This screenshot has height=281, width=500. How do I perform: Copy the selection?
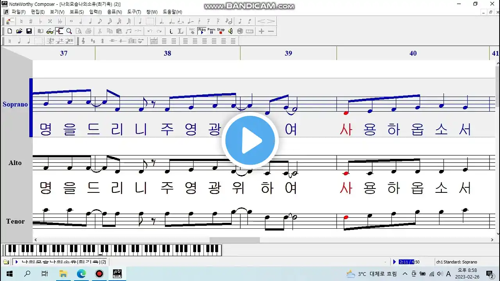tap(109, 31)
